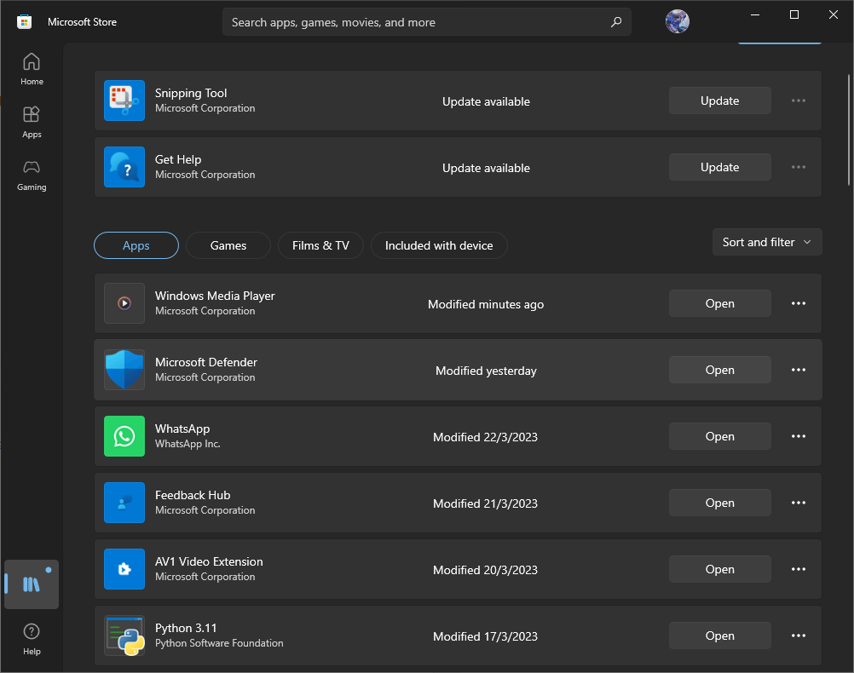This screenshot has width=854, height=673.
Task: Open more options for WhatsApp
Action: coord(799,436)
